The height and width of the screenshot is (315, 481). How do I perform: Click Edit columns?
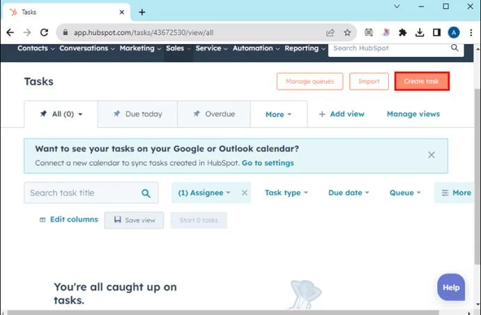69,220
